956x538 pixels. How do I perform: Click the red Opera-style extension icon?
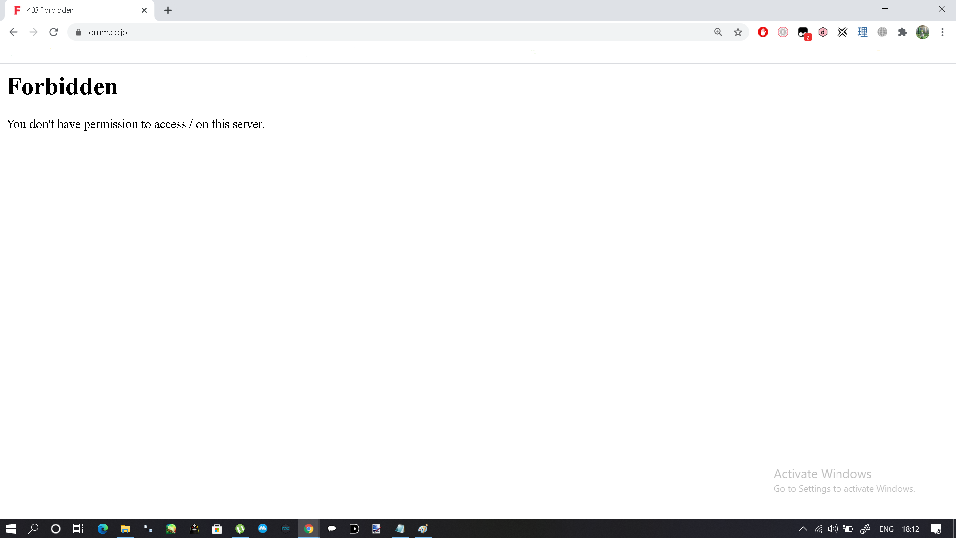click(x=763, y=32)
